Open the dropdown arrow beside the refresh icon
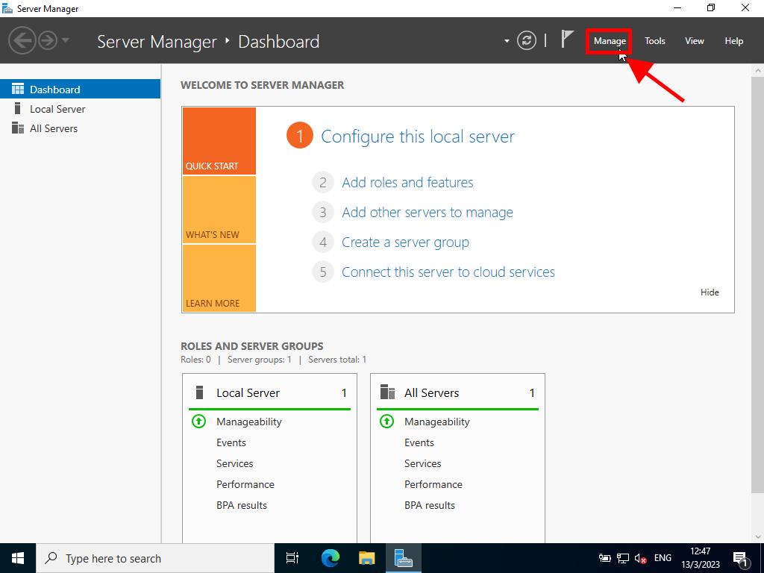Viewport: 764px width, 573px height. [x=507, y=41]
